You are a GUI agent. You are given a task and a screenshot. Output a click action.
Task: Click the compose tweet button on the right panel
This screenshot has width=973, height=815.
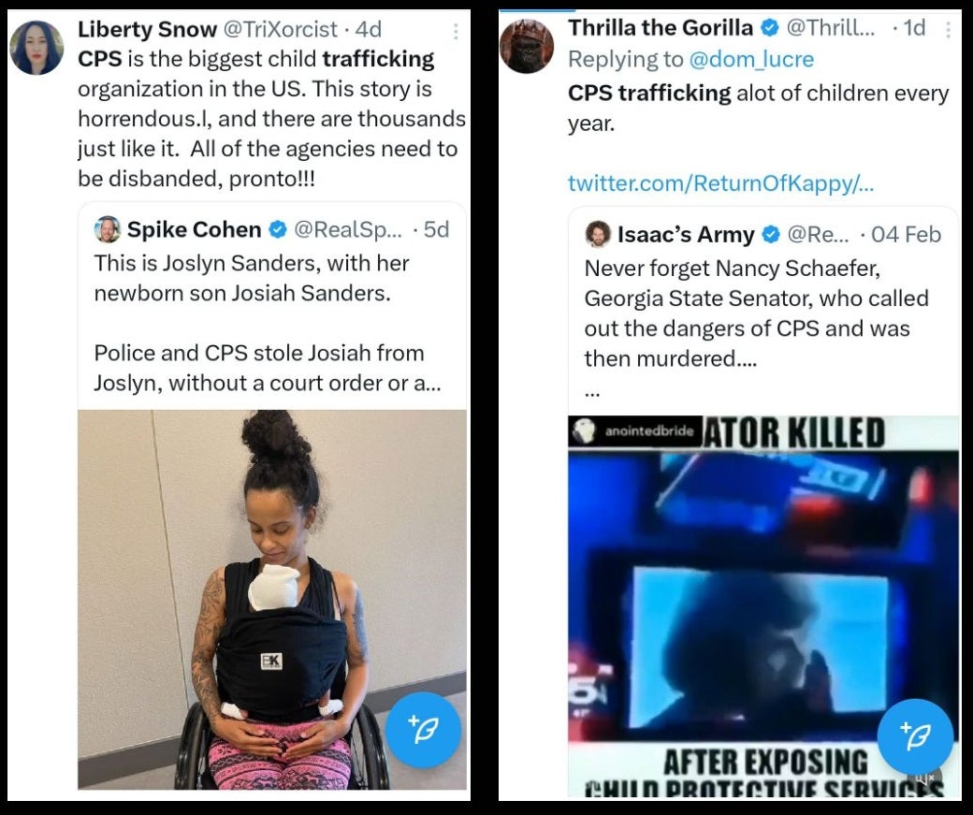tap(915, 736)
